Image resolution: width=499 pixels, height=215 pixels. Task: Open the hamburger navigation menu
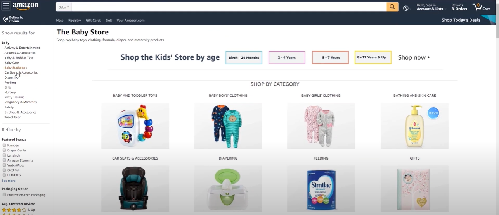(6, 7)
